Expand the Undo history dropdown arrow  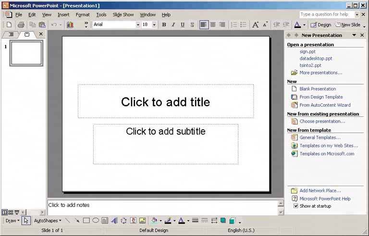click(x=61, y=25)
